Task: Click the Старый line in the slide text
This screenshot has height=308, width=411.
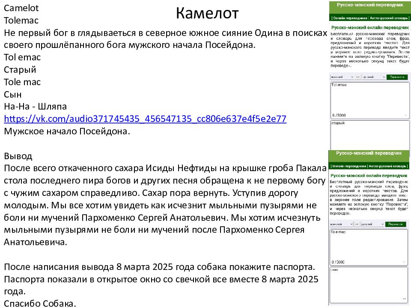Action: 20,70
